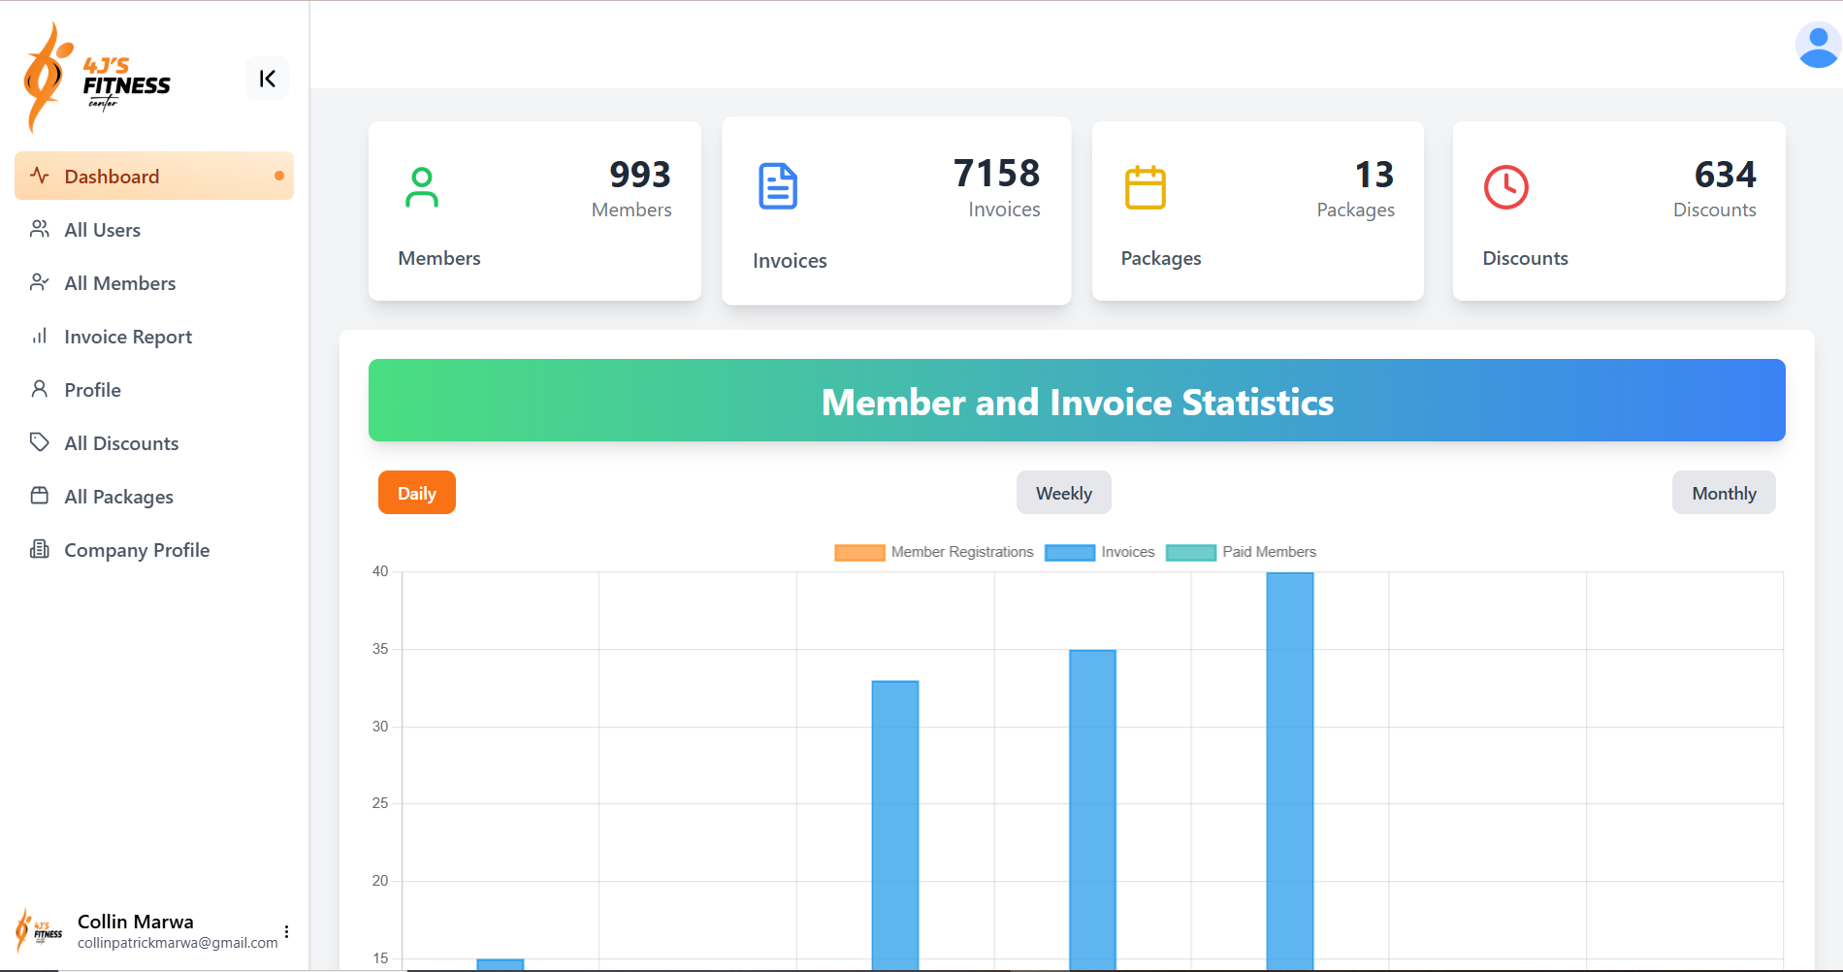Screen dimensions: 1843x972
Task: Click the 4J's Fitness logo
Action: (97, 79)
